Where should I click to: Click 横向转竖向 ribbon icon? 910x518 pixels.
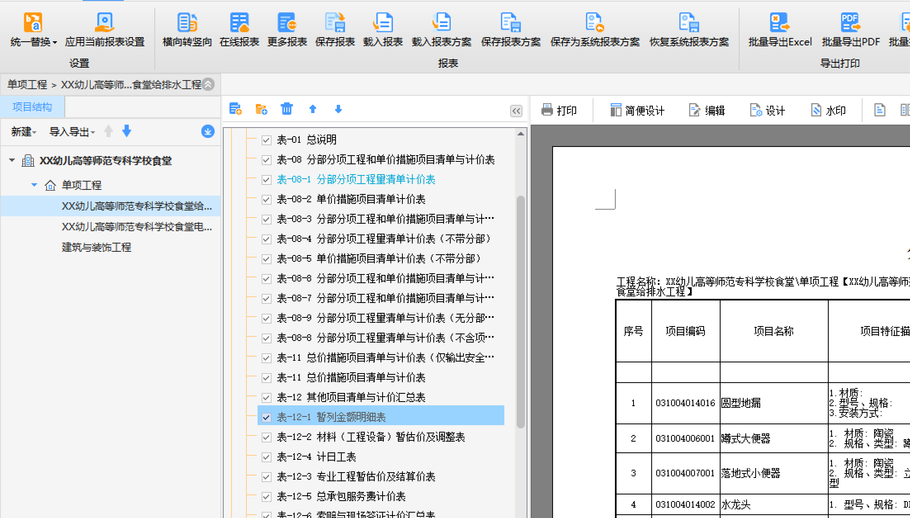tap(187, 23)
